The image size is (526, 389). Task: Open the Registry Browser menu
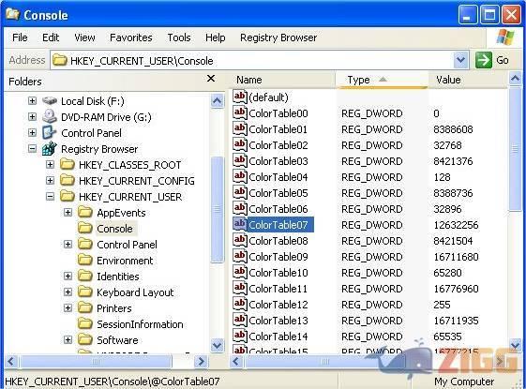tap(278, 37)
